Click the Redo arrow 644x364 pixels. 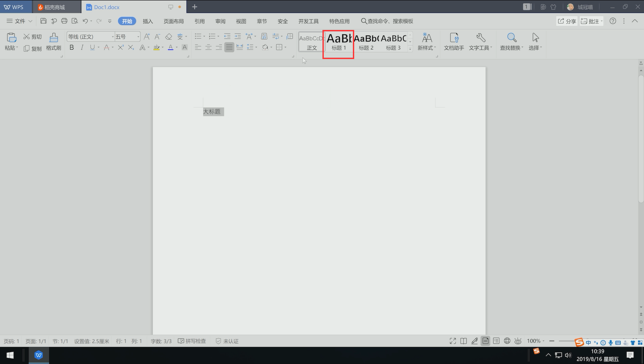[x=98, y=21]
